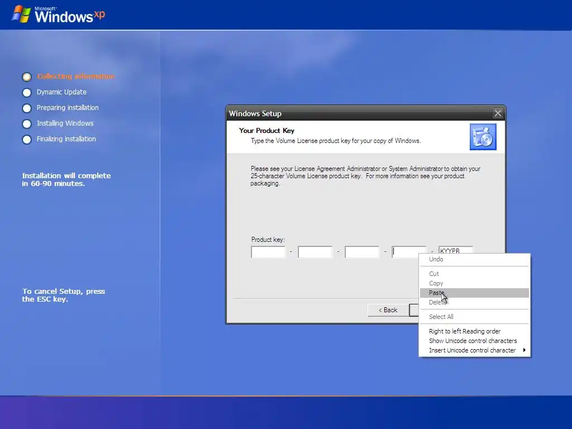
Task: Close the Windows Setup dialog
Action: click(498, 113)
